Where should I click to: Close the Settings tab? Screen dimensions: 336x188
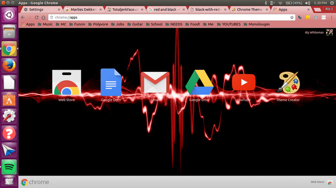point(59,10)
